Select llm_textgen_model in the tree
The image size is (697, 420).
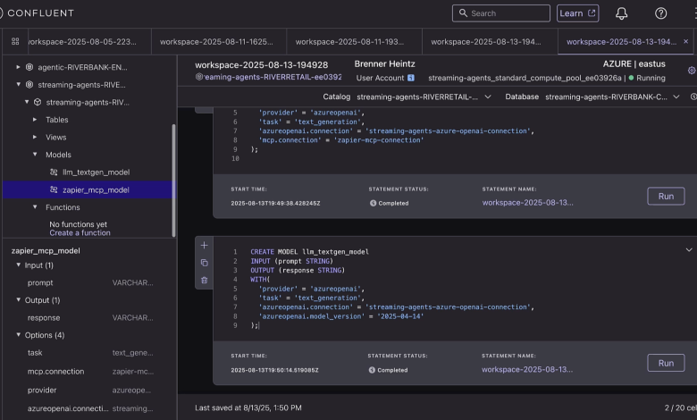[x=96, y=172]
